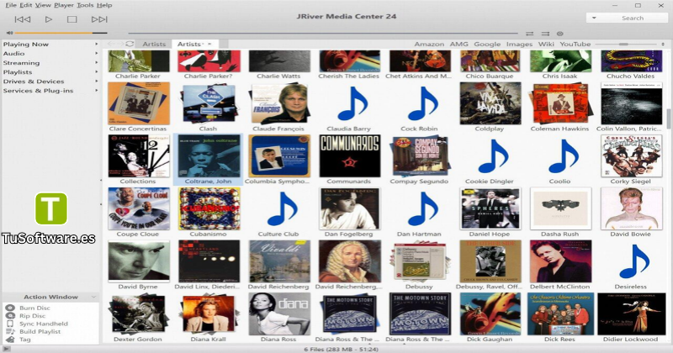Open the Amazon link
The height and width of the screenshot is (353, 673).
429,45
